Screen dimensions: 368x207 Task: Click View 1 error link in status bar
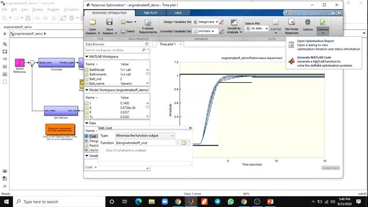coord(193,194)
